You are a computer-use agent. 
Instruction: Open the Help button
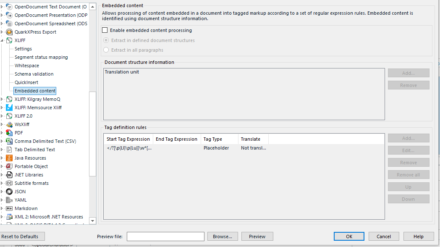pyautogui.click(x=419, y=236)
